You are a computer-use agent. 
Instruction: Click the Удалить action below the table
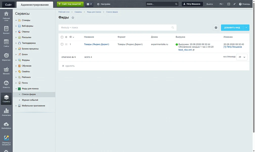[68, 66]
